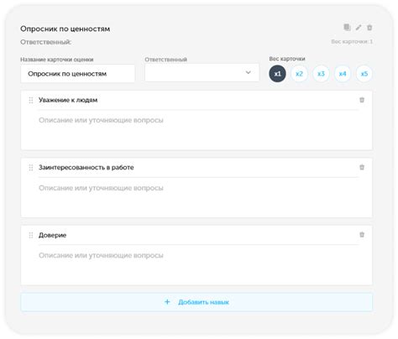
Task: Choose the x3 weight option
Action: pyautogui.click(x=321, y=74)
